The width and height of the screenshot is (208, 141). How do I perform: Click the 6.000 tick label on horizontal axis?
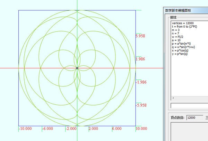117,129
